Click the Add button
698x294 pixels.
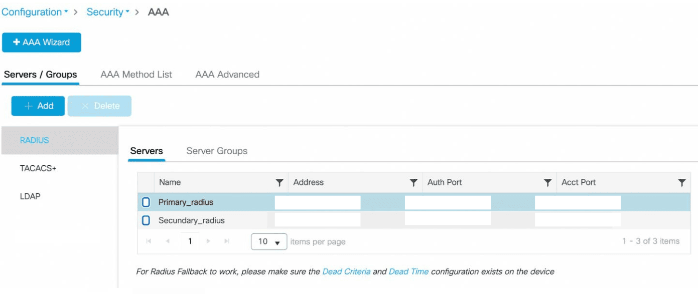(x=38, y=106)
